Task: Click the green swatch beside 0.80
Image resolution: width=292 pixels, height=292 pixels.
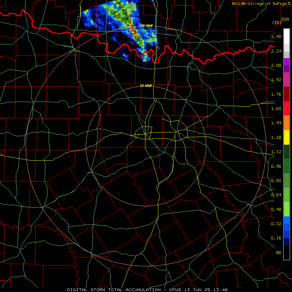Action: [286, 180]
